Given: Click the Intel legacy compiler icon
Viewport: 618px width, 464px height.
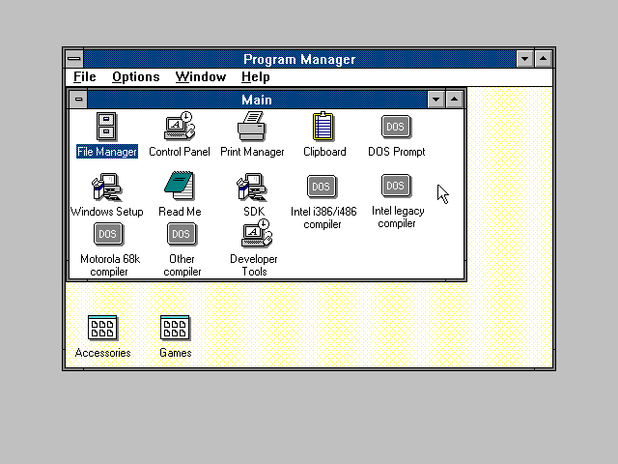Looking at the screenshot, I should pyautogui.click(x=396, y=186).
